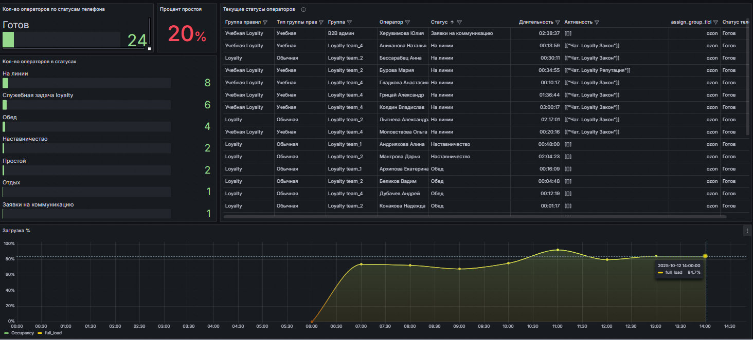This screenshot has width=753, height=340.
Task: Click the Загрузка % panel title
Action: pyautogui.click(x=16, y=231)
